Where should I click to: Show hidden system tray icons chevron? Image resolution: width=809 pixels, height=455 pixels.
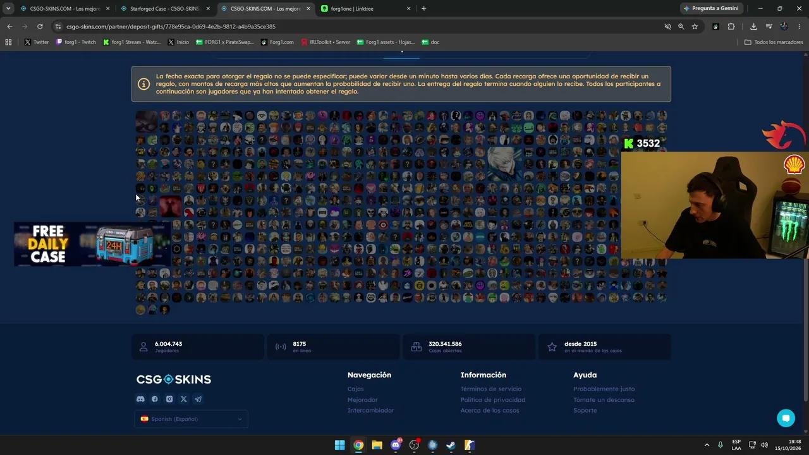tap(707, 445)
